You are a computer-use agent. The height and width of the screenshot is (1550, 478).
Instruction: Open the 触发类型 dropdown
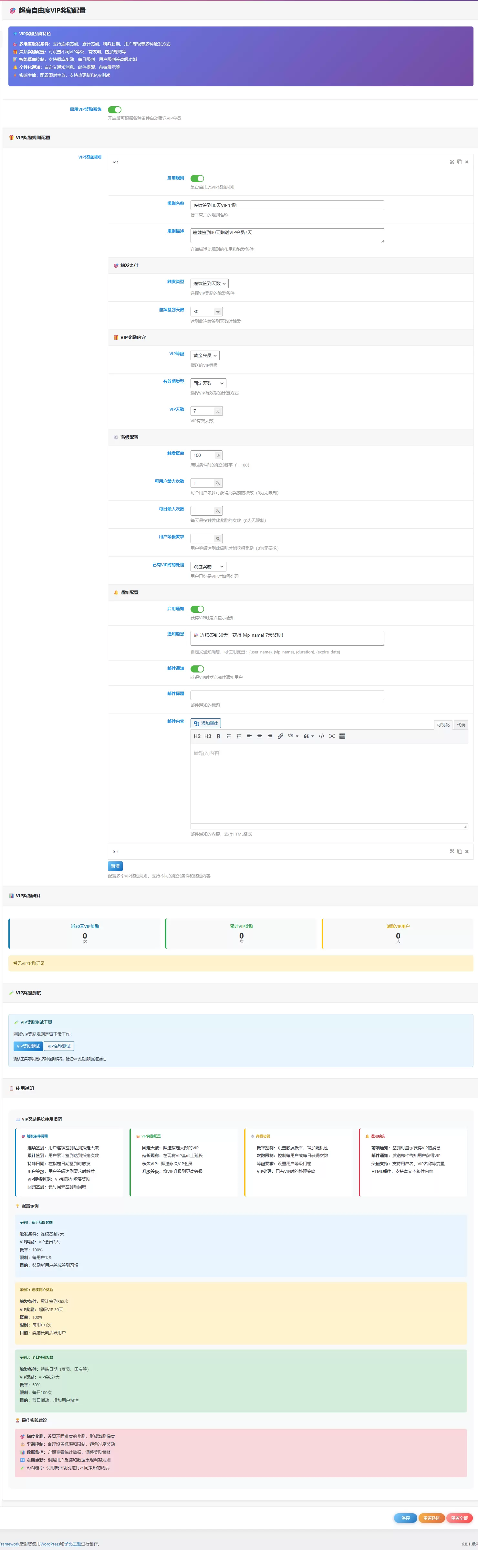tap(210, 283)
